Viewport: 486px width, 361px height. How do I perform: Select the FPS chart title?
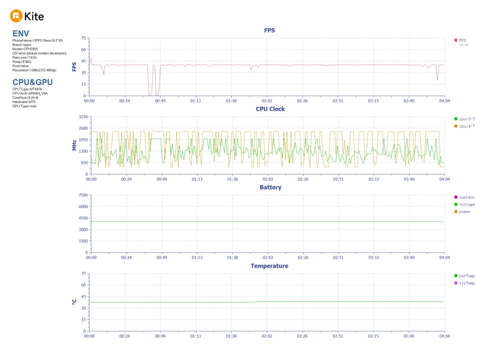click(269, 30)
